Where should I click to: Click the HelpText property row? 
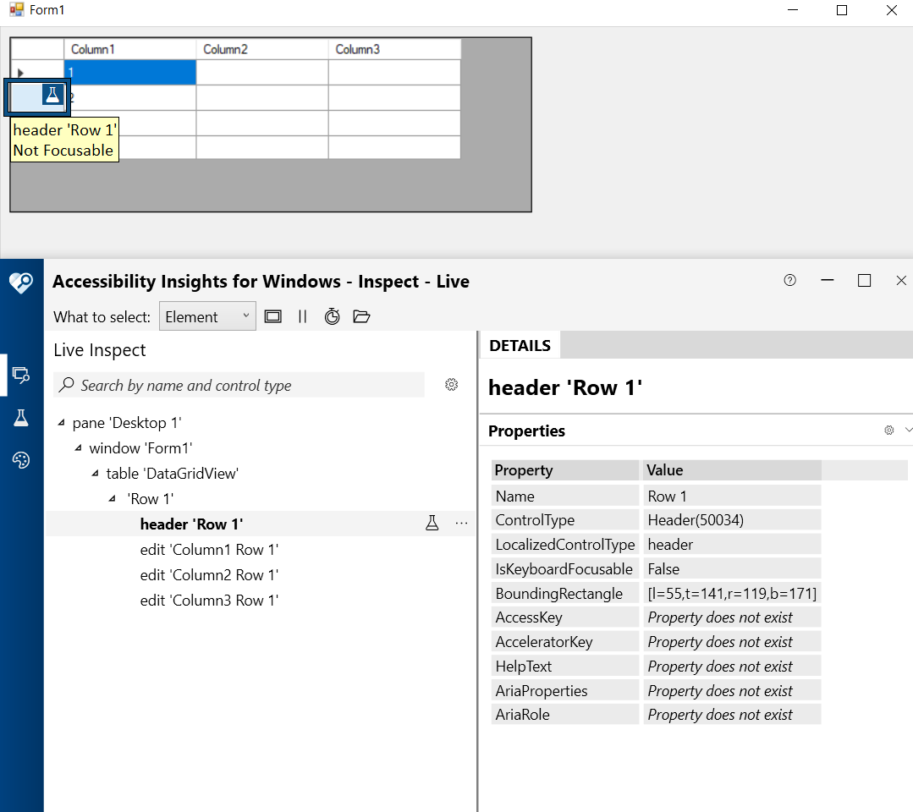point(657,666)
